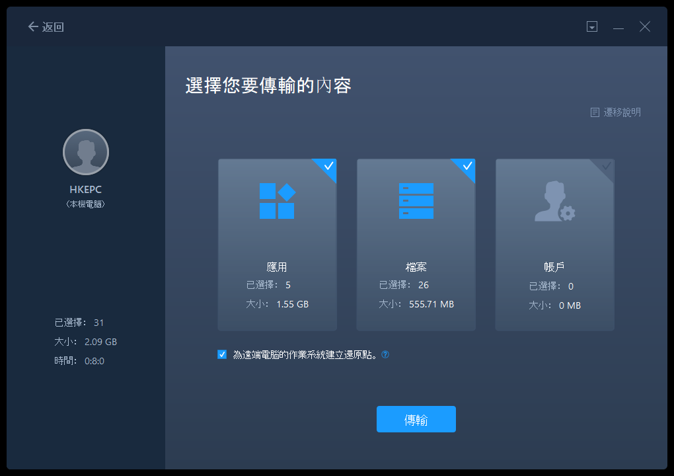Click the 2.09 GB total size
Screen dimensions: 674x476
click(100, 342)
